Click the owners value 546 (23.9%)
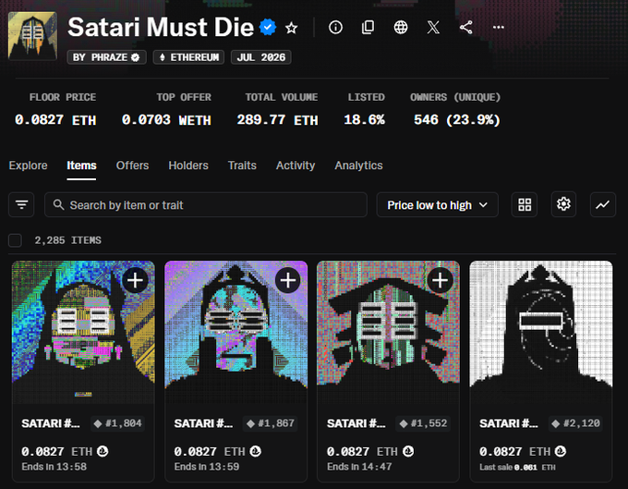Image resolution: width=628 pixels, height=489 pixels. click(456, 120)
